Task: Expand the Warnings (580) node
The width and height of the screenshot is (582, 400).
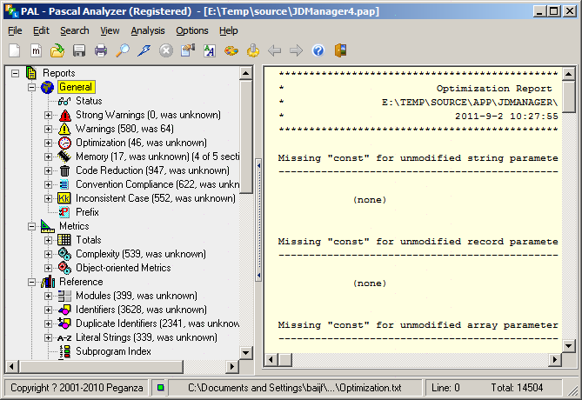Action: pos(48,129)
